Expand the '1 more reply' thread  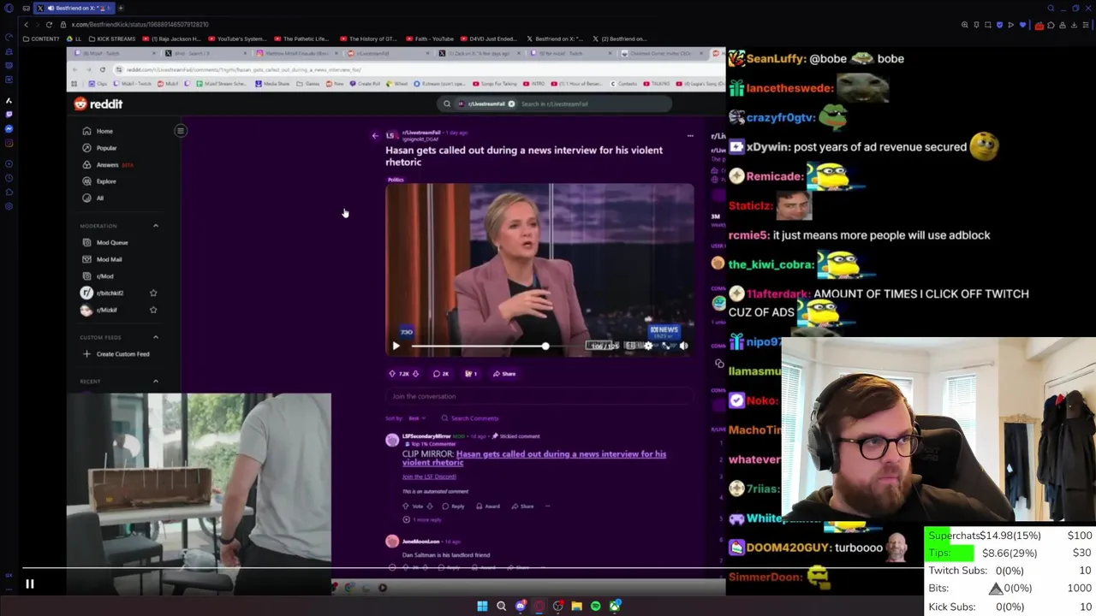[x=423, y=519]
